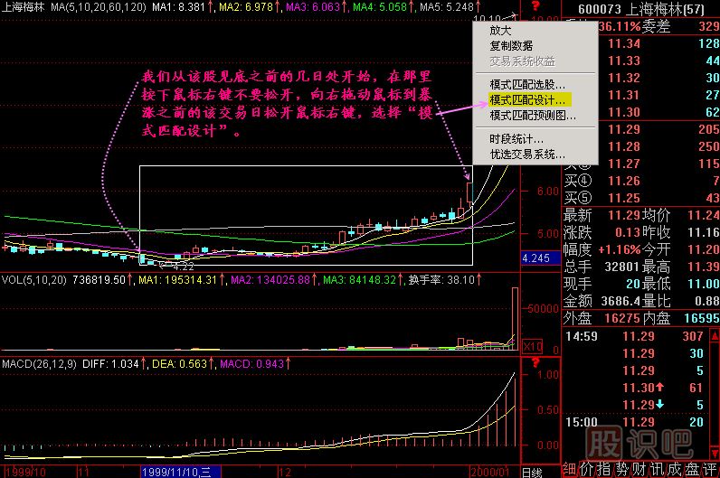Viewport: 720px width, 478px height.
Task: Switch to the 细 tab
Action: click(x=569, y=469)
